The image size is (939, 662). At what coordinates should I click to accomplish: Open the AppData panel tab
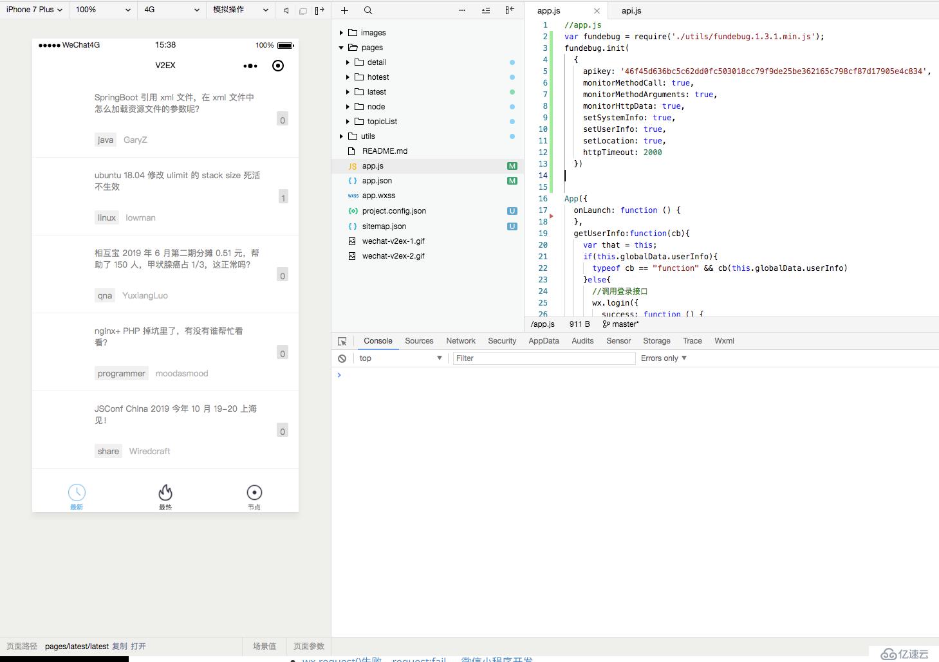(x=544, y=341)
